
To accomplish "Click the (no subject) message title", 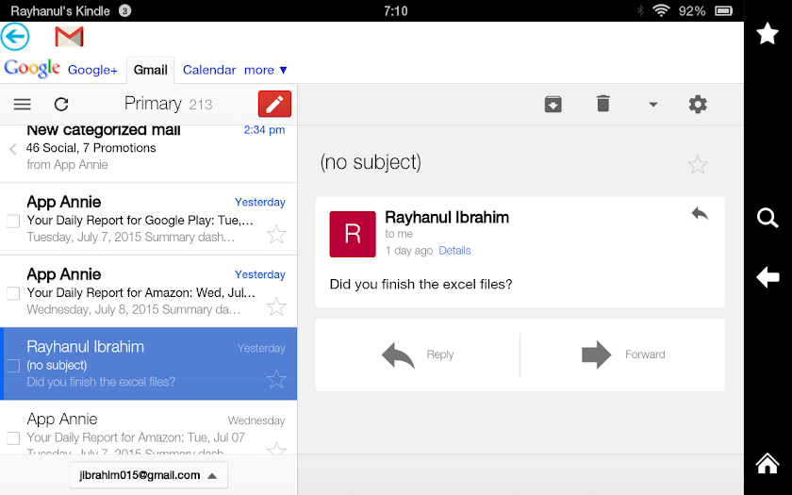I will point(371,162).
